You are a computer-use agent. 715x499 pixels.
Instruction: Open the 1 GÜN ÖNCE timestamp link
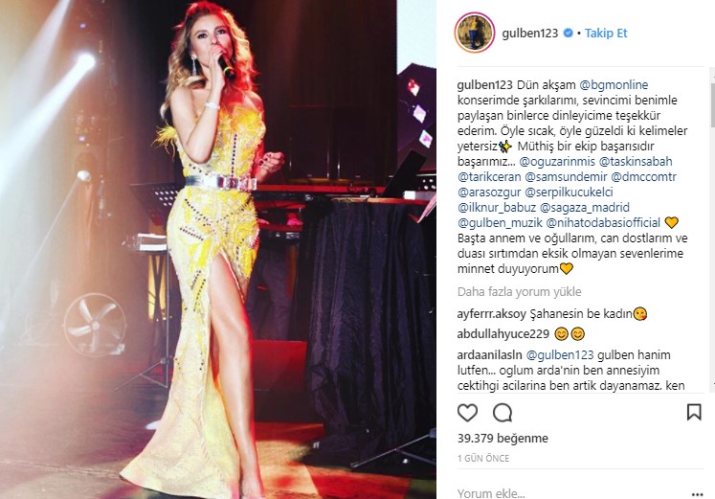point(483,459)
